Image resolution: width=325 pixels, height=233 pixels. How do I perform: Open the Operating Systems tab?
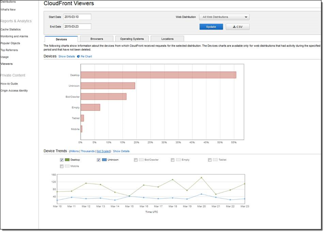coord(132,39)
